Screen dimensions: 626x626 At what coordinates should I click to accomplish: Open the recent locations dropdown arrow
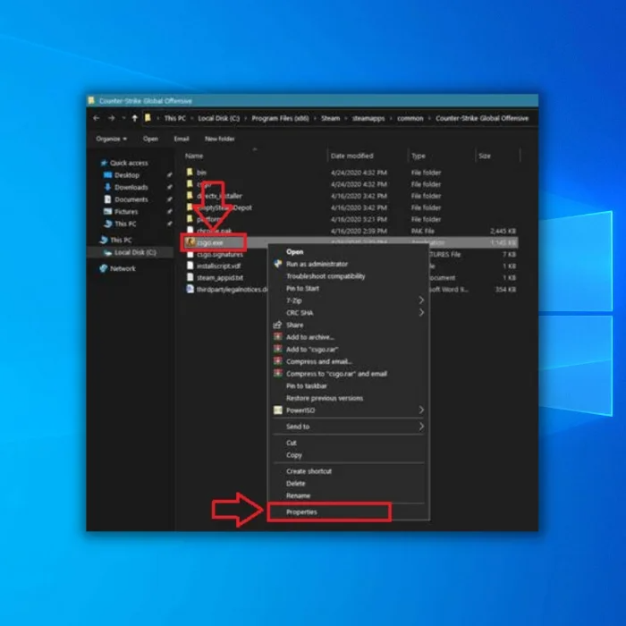123,118
